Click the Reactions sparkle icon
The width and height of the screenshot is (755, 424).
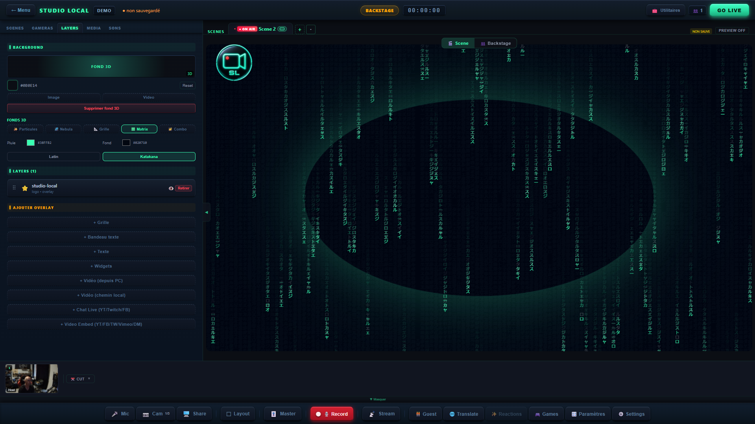(x=494, y=414)
